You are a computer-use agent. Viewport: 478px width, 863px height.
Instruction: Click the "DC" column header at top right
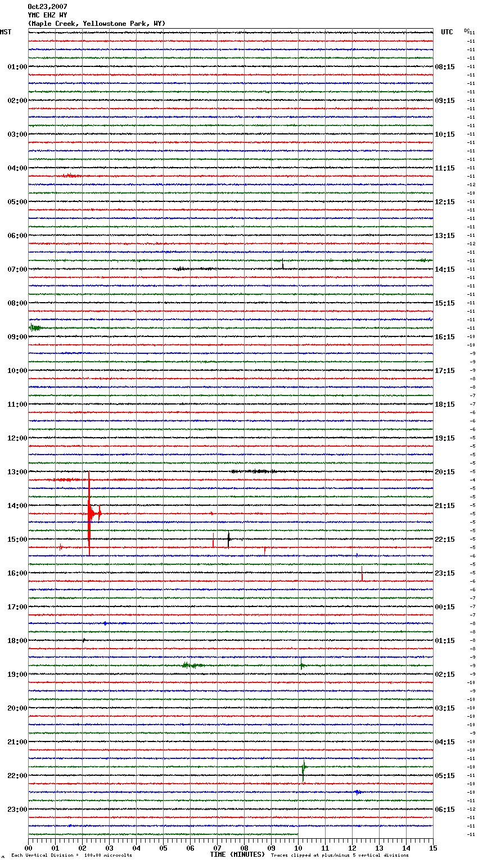[467, 30]
